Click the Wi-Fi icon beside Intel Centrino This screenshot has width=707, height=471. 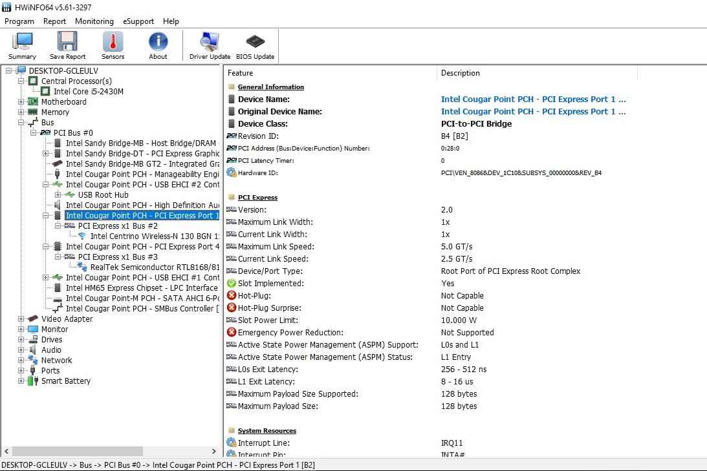coord(82,236)
